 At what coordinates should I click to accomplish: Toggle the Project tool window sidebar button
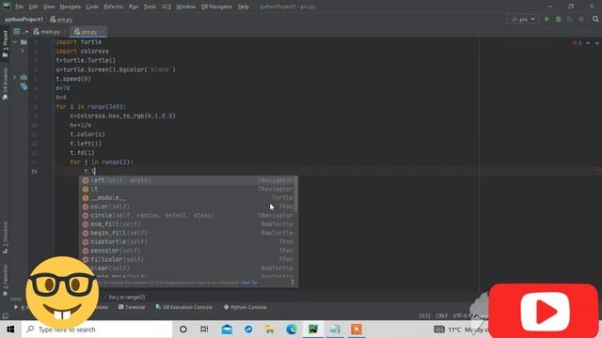click(5, 44)
